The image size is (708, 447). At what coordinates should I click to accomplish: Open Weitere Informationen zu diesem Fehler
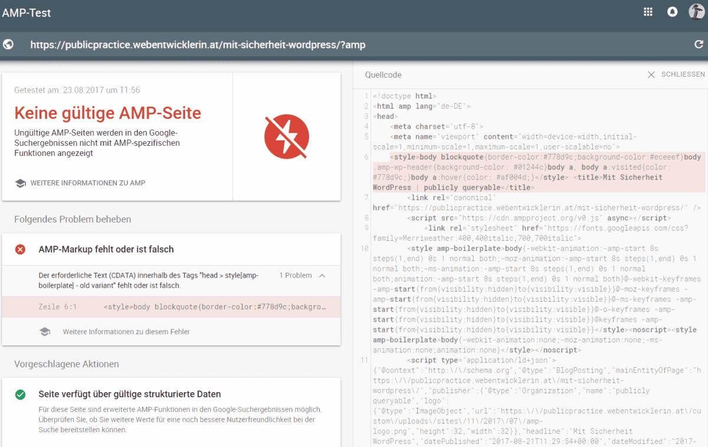point(126,332)
